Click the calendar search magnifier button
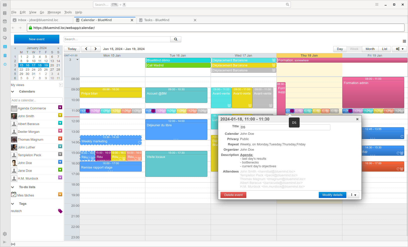The image size is (408, 247). 176,39
